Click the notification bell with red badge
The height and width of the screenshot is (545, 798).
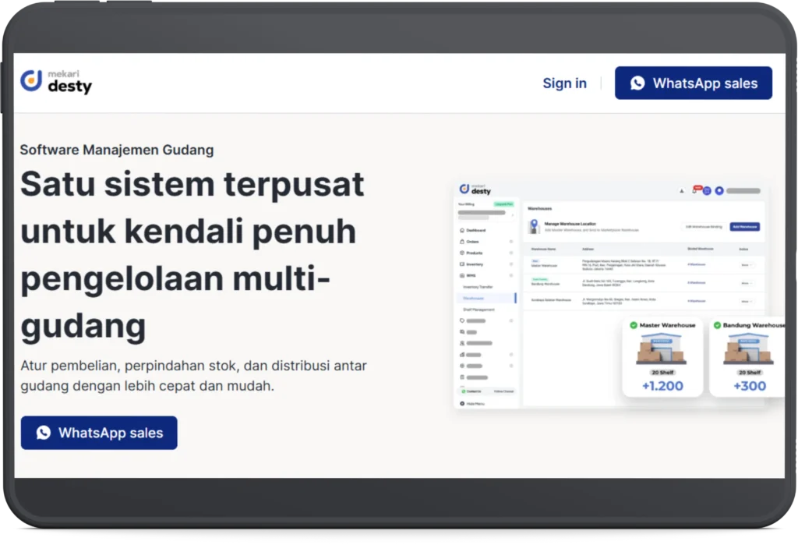(696, 189)
